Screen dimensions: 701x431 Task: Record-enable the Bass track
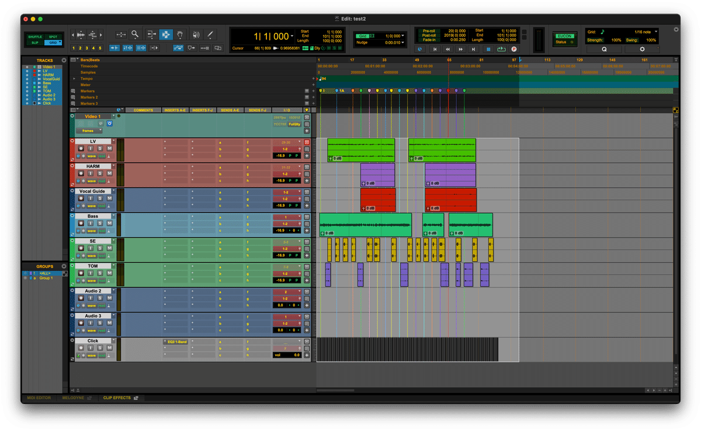tap(81, 224)
